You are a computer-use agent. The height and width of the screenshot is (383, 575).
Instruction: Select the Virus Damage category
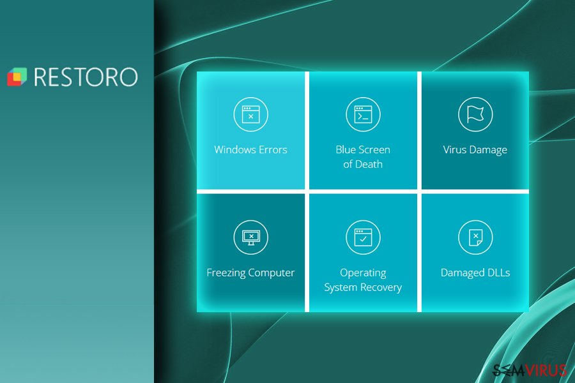(x=475, y=131)
